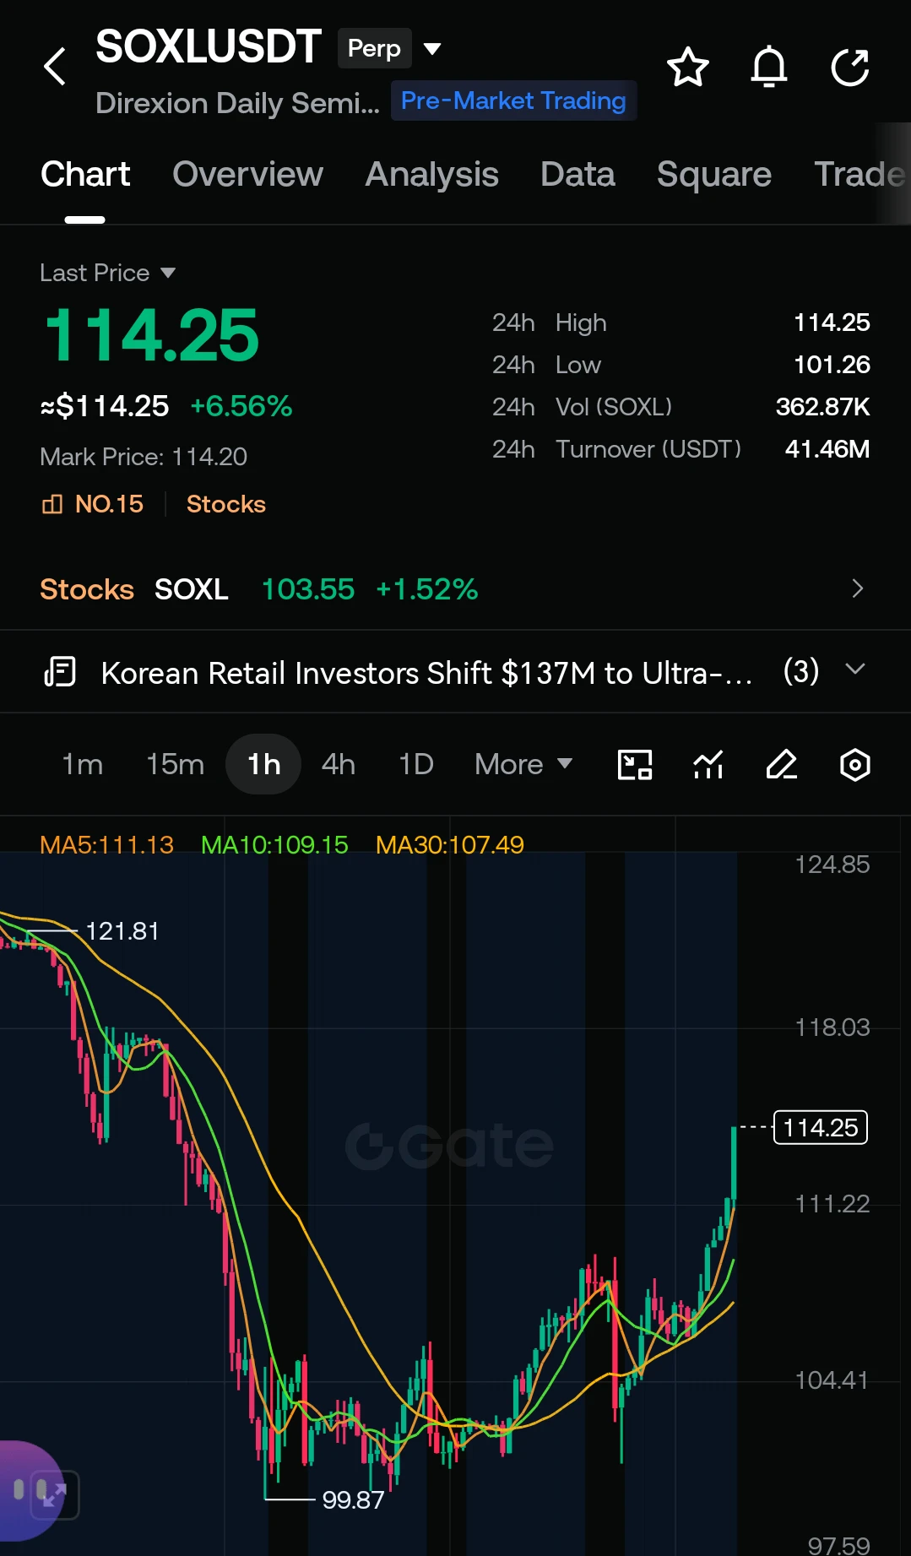This screenshot has width=911, height=1556.
Task: Tap the 24h Turnover value 41.46M
Action: pos(827,449)
